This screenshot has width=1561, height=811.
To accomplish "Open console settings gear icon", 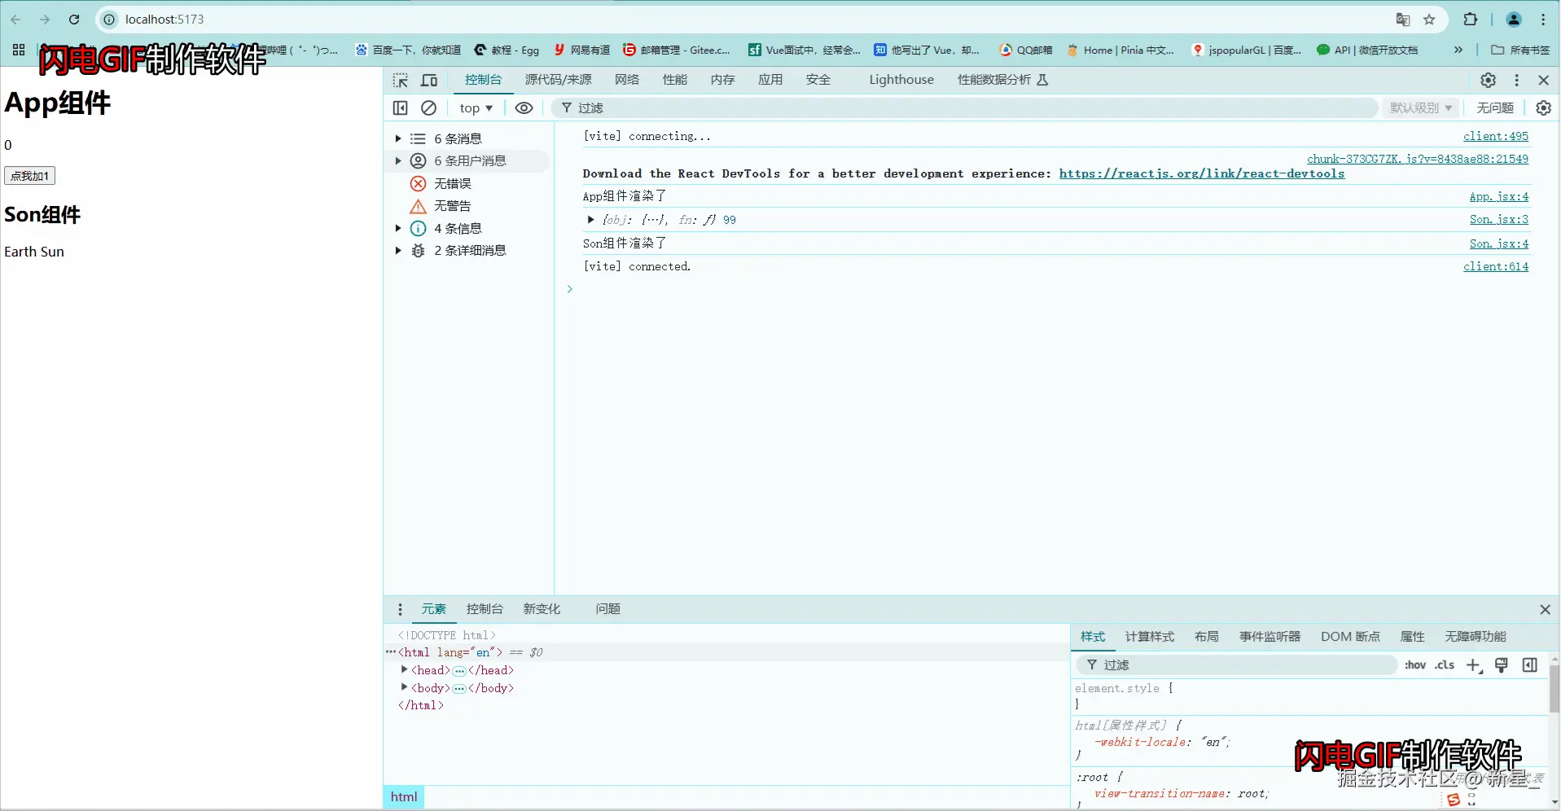I will (x=1543, y=107).
